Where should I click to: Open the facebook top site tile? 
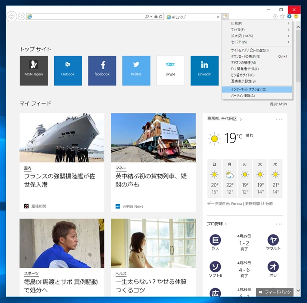pyautogui.click(x=102, y=71)
